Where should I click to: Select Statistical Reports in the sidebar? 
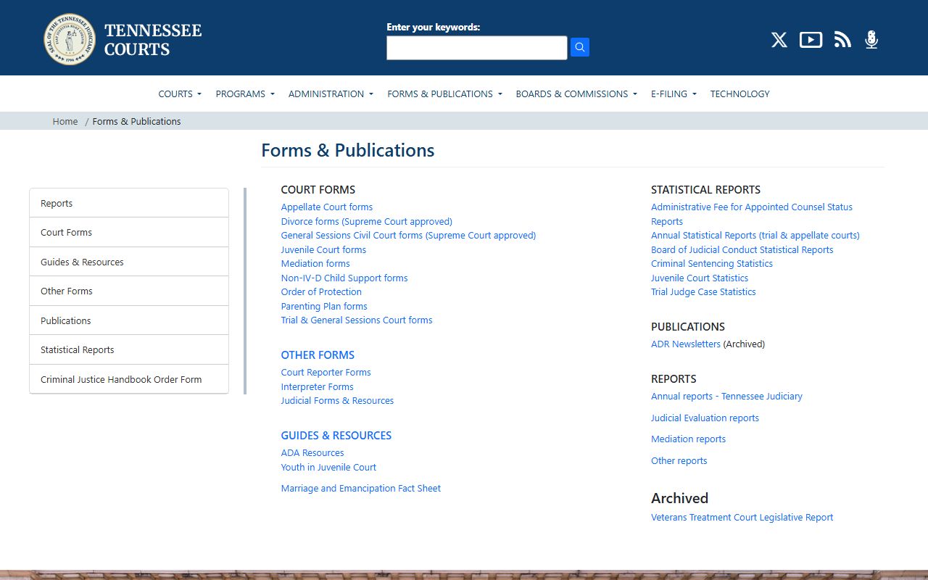pyautogui.click(x=129, y=349)
